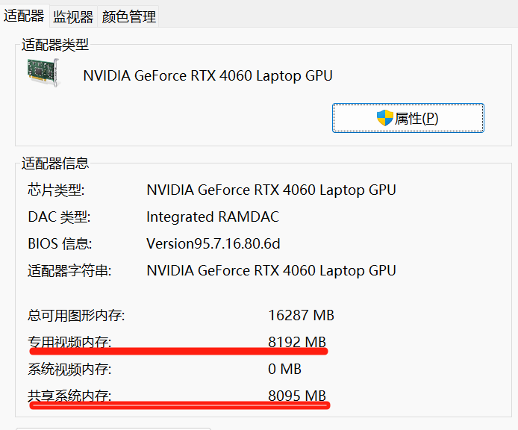Click the 芯片类型 value NVIDIA GeForce RTX 4060
Image resolution: width=518 pixels, height=430 pixels.
pos(271,190)
